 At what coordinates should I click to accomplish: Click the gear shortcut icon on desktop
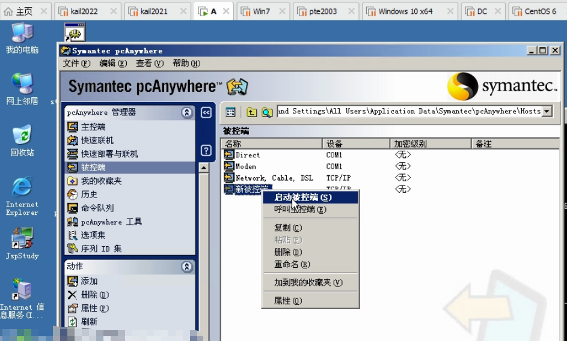[75, 32]
